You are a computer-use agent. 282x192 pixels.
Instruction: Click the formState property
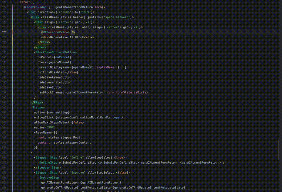pyautogui.click(x=124, y=92)
